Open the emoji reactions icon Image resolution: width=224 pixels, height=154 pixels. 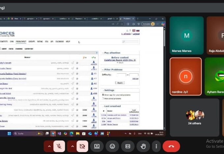112,146
